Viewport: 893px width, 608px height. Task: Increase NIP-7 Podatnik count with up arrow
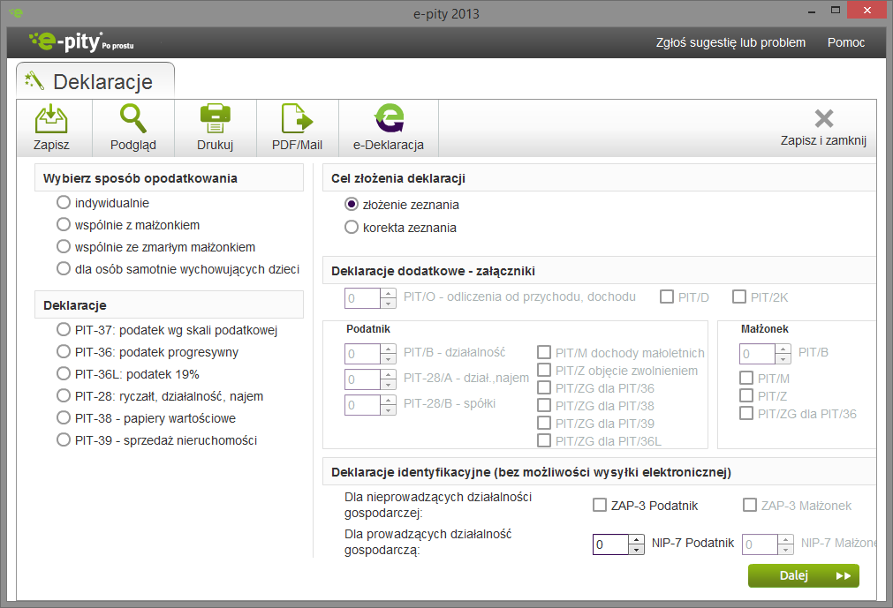tap(637, 539)
